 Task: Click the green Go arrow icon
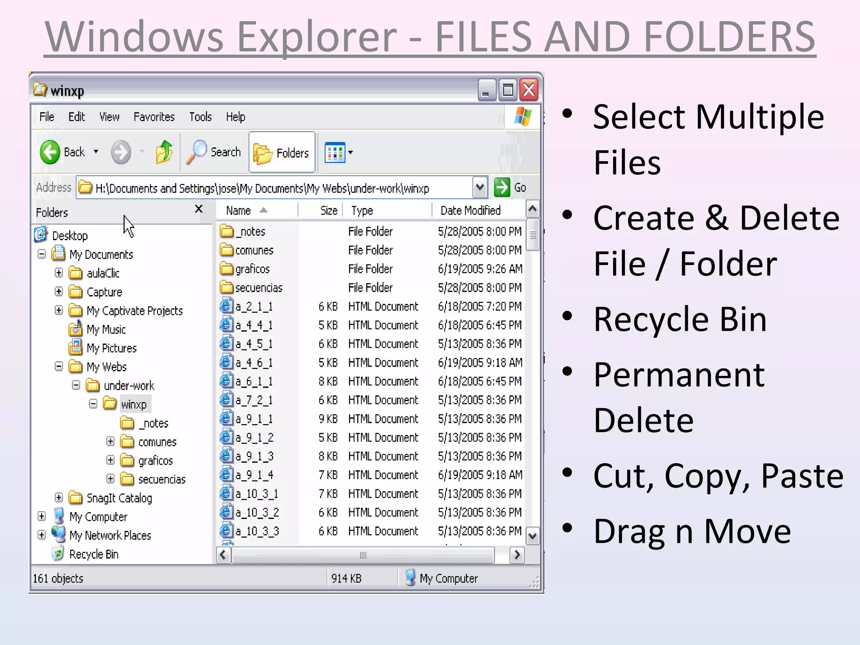point(502,188)
